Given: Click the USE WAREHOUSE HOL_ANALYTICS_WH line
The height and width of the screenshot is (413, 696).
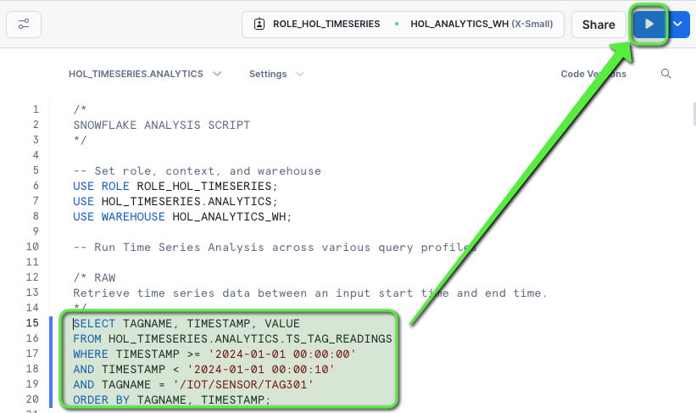Looking at the screenshot, I should 181,216.
